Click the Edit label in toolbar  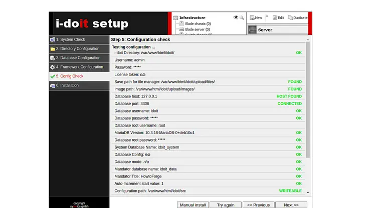(281, 17)
